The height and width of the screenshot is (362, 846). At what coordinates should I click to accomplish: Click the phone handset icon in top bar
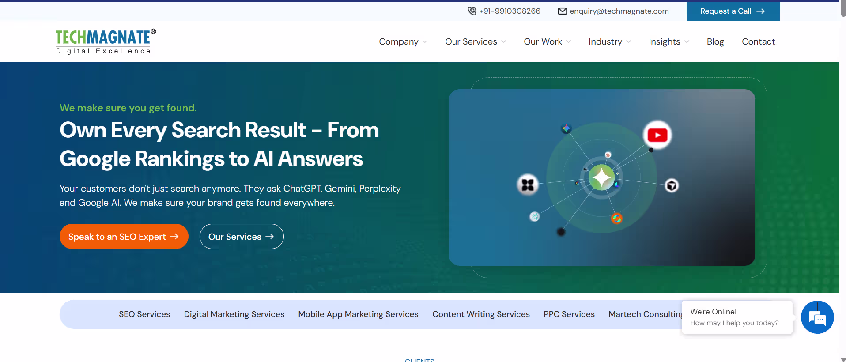click(x=472, y=11)
